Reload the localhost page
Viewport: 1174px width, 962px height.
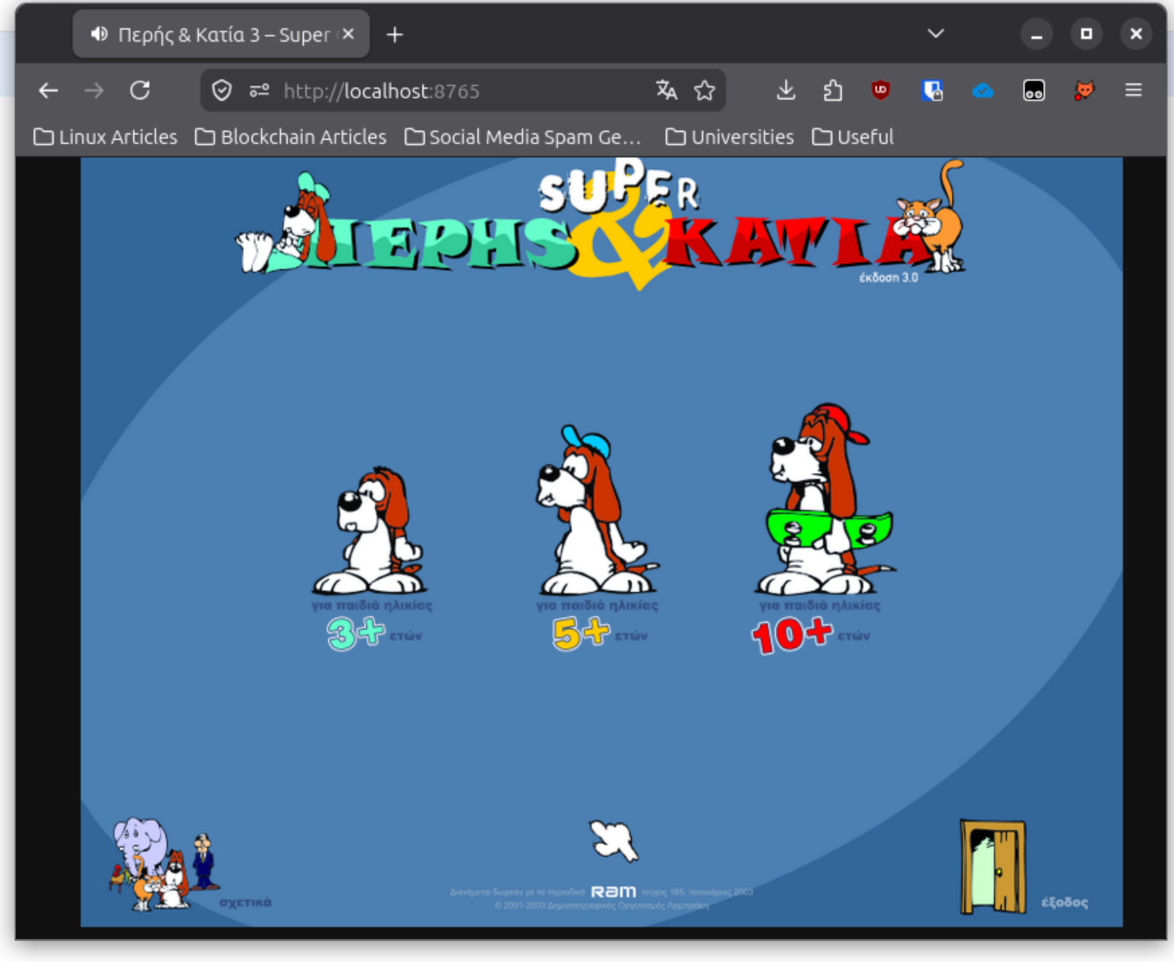[140, 90]
